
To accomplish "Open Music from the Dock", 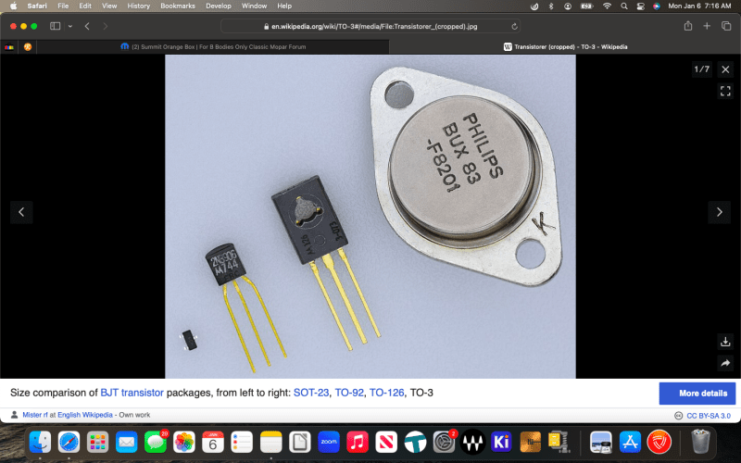I will (x=358, y=443).
